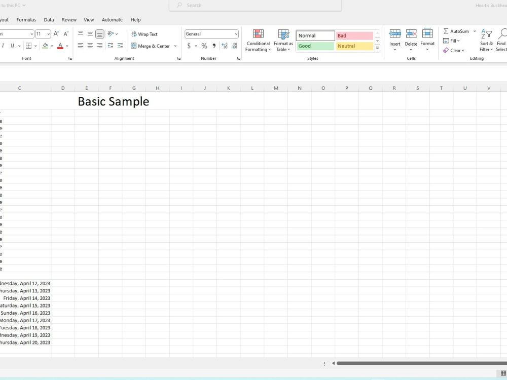This screenshot has height=380, width=507.
Task: Center text horizontally in the cell
Action: [x=90, y=46]
